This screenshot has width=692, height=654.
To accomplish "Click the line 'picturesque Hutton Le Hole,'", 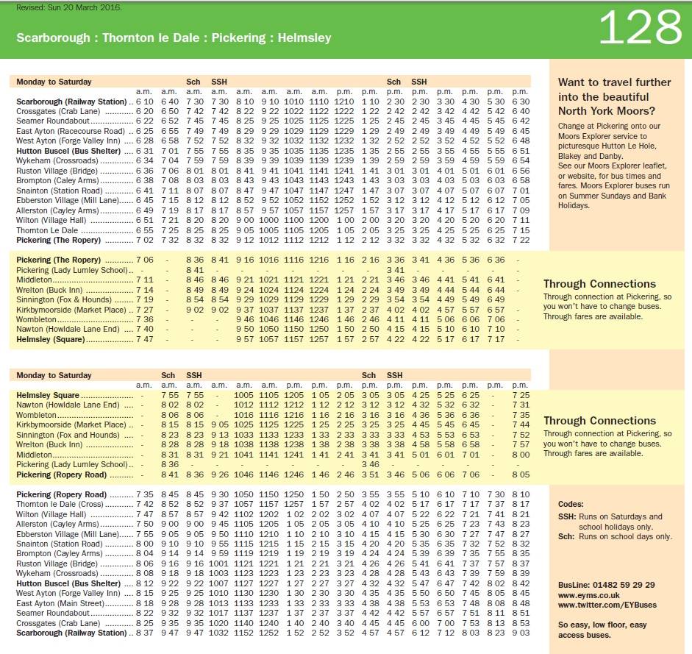I will click(607, 146).
